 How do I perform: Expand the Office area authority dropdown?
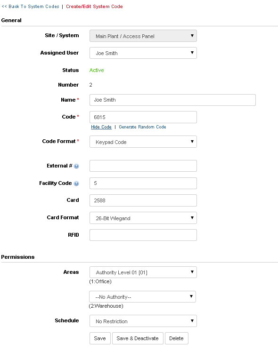[x=143, y=272]
